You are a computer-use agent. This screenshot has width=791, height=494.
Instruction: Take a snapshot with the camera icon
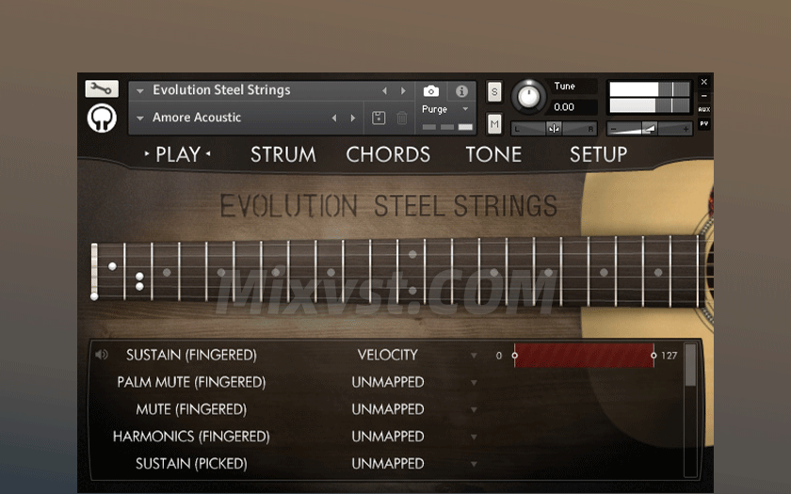pos(430,91)
